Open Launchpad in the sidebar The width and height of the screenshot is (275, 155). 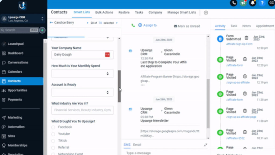point(15,44)
